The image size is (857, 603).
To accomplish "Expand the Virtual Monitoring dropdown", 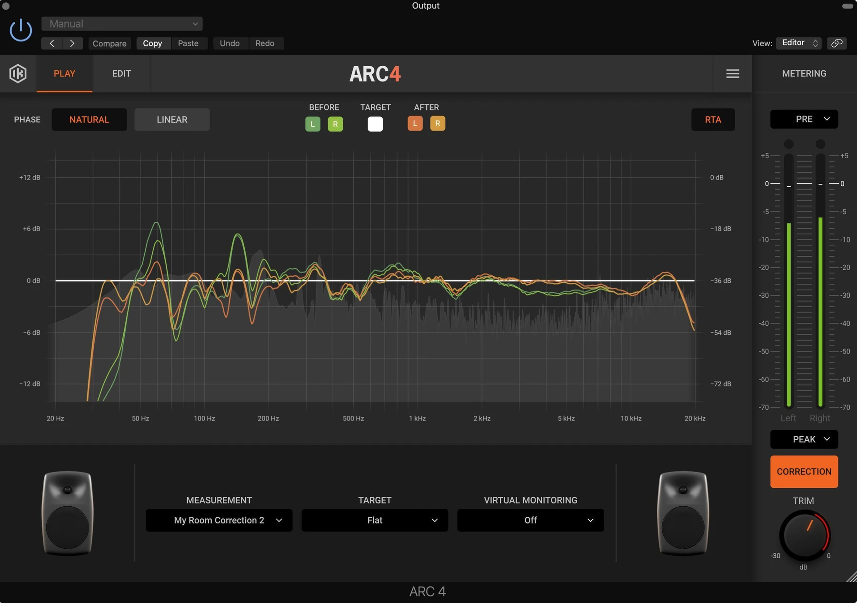I will pyautogui.click(x=530, y=520).
